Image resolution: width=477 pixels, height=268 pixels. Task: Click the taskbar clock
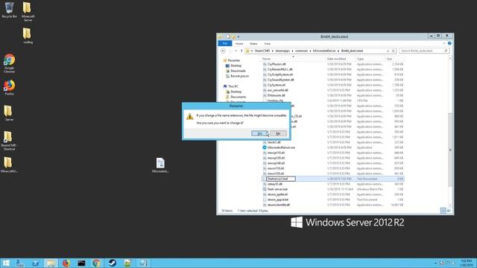[466, 263]
